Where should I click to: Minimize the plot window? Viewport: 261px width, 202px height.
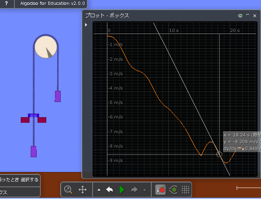(247, 16)
